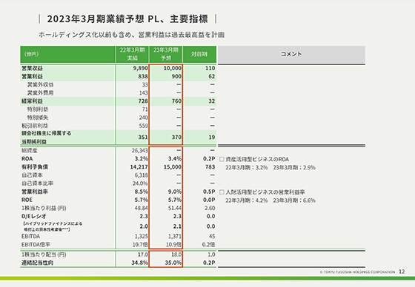Select the '22年3月期 実績' column header
The image size is (415, 287).
[132, 54]
